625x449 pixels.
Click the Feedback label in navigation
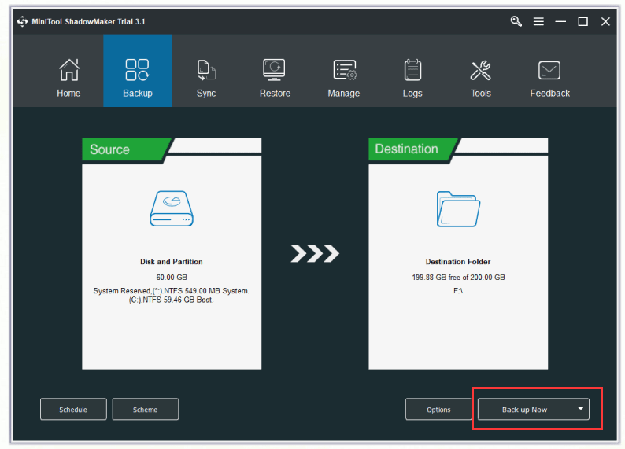[x=549, y=93]
